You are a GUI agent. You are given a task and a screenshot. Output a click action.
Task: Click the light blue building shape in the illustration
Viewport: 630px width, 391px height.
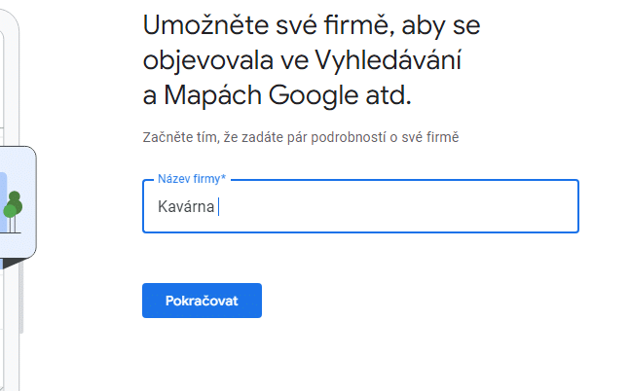pos(3,202)
